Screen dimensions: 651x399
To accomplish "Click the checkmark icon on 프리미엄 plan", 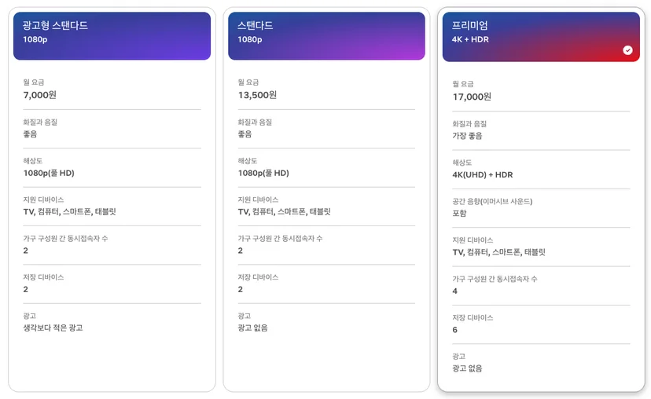I will 627,50.
